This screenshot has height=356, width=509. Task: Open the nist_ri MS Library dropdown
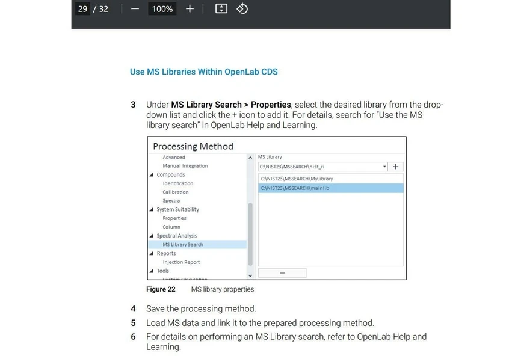(384, 167)
